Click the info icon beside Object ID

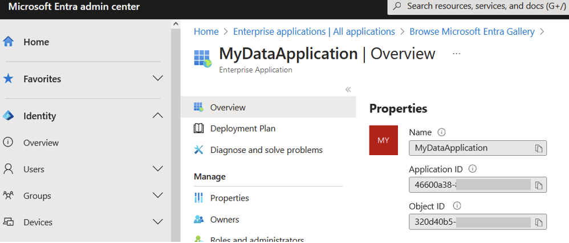[x=457, y=206]
